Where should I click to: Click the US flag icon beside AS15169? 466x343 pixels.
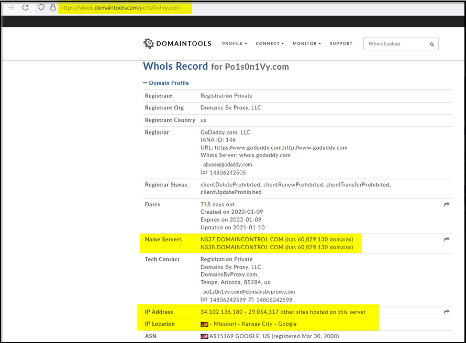204,337
